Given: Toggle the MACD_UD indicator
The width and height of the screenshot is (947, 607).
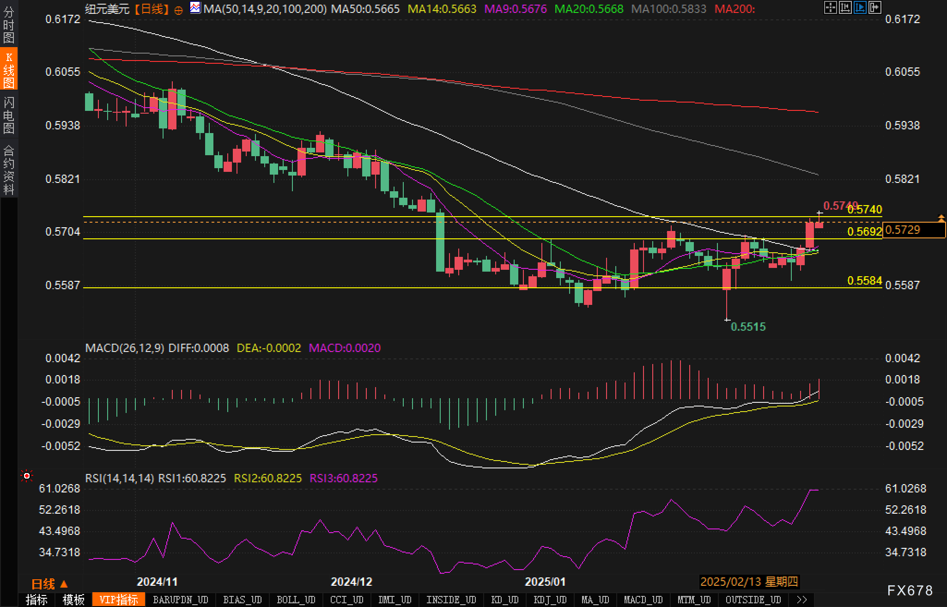Looking at the screenshot, I should [643, 600].
